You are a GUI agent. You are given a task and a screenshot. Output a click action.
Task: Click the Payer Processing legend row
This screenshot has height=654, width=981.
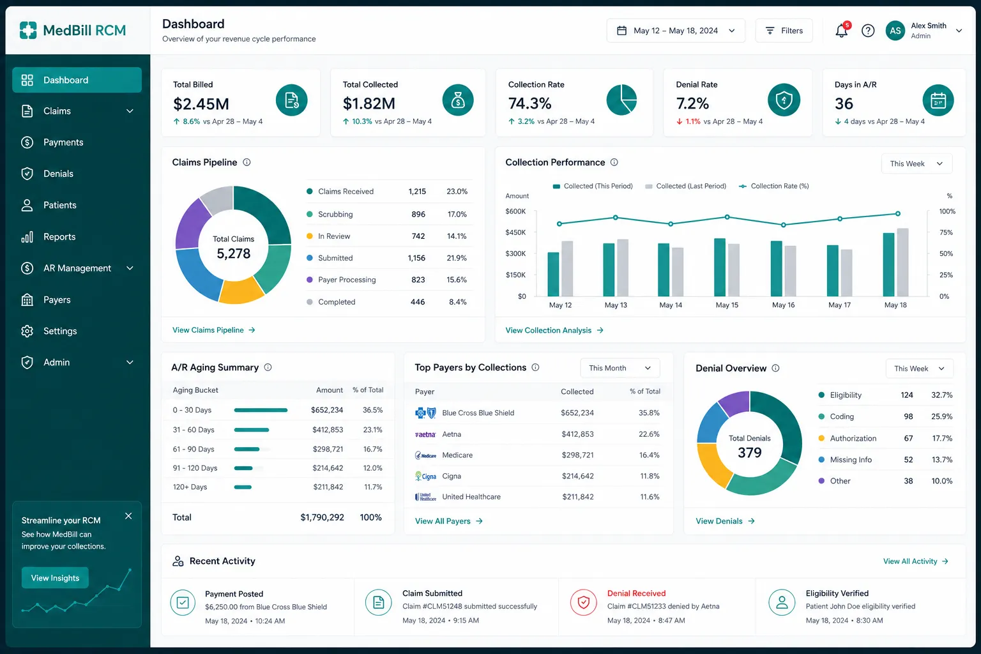(x=388, y=280)
